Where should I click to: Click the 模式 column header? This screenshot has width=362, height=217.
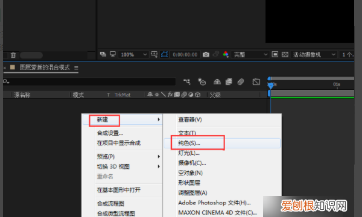78,95
